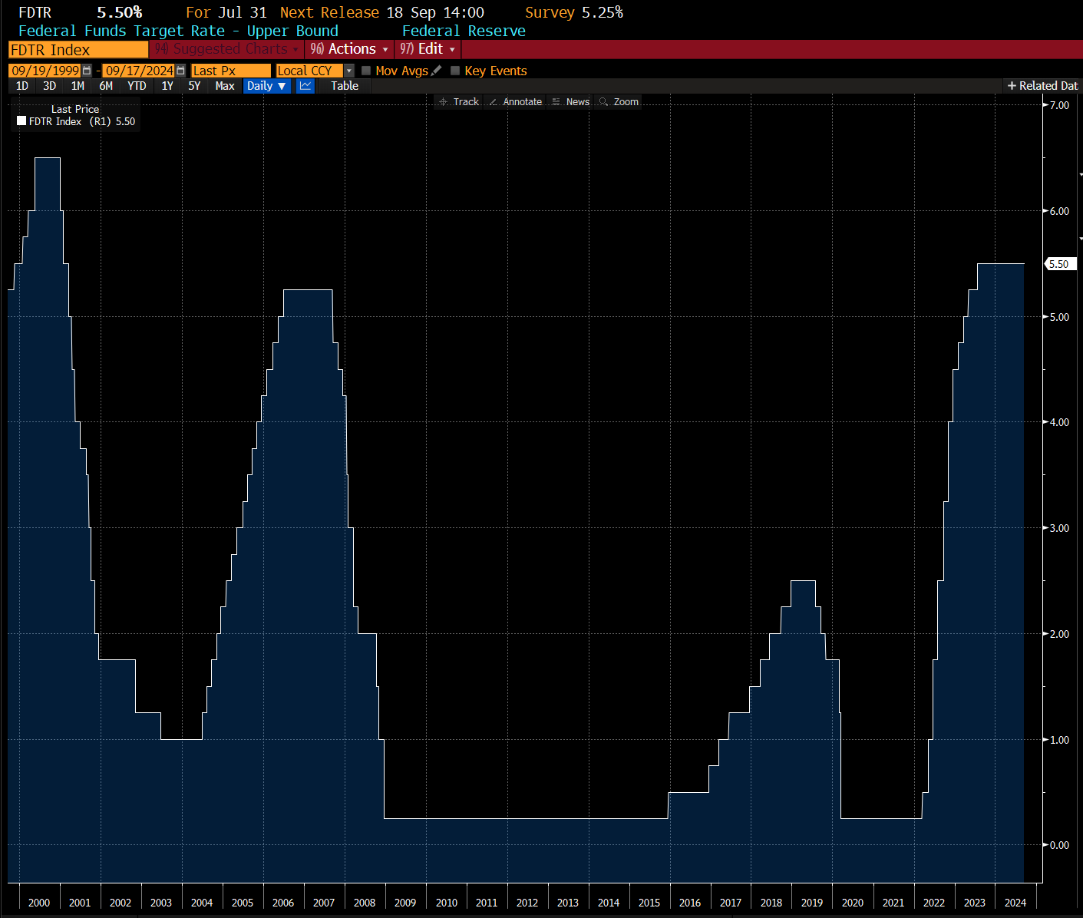Click the Mov Avgs pencil edit icon

click(x=437, y=71)
